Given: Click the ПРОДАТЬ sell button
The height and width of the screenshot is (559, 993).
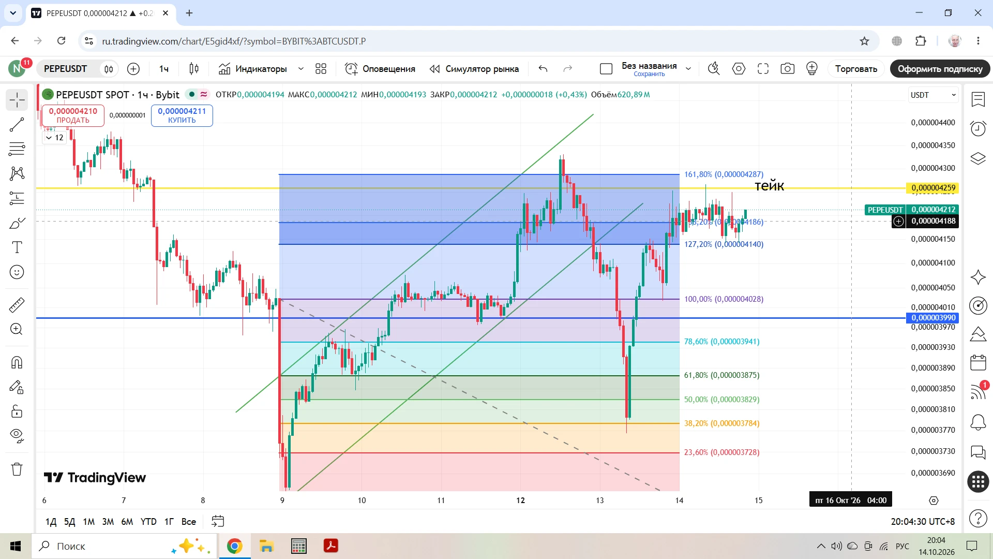Looking at the screenshot, I should click(73, 115).
